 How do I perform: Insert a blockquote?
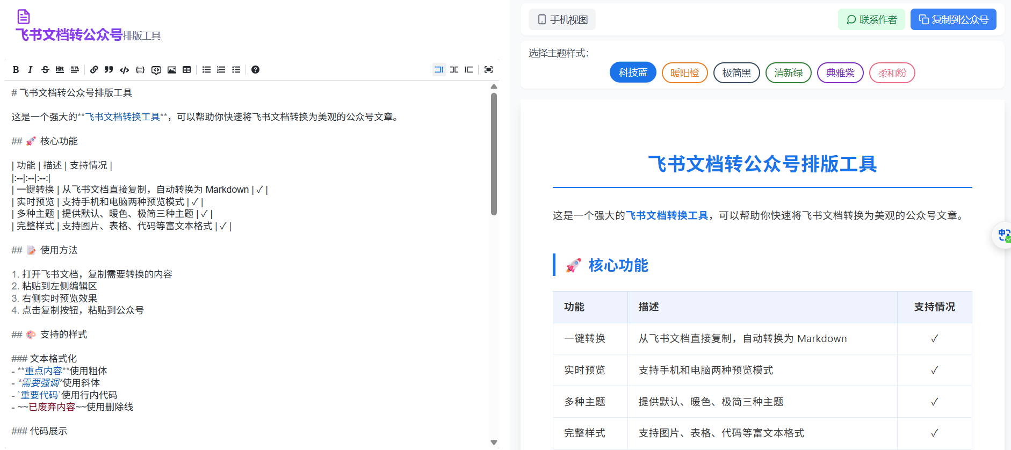[109, 70]
